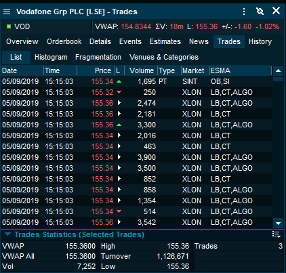The height and width of the screenshot is (273, 286).
Task: Select the SINT market cell
Action: pyautogui.click(x=190, y=81)
